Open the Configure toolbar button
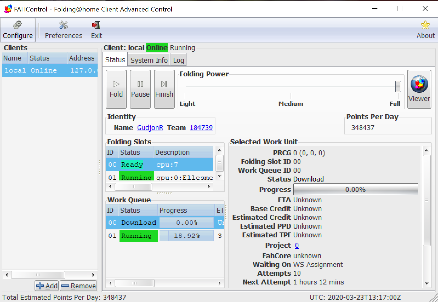This screenshot has width=438, height=302. tap(18, 30)
